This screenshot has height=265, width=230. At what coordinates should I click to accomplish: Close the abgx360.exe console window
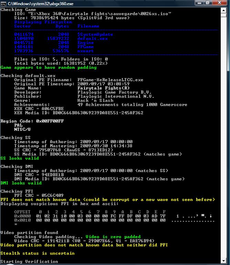tap(219, 3)
